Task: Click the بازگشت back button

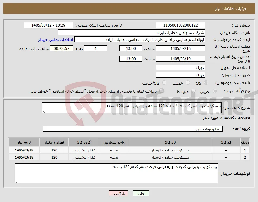Action: [x=118, y=194]
